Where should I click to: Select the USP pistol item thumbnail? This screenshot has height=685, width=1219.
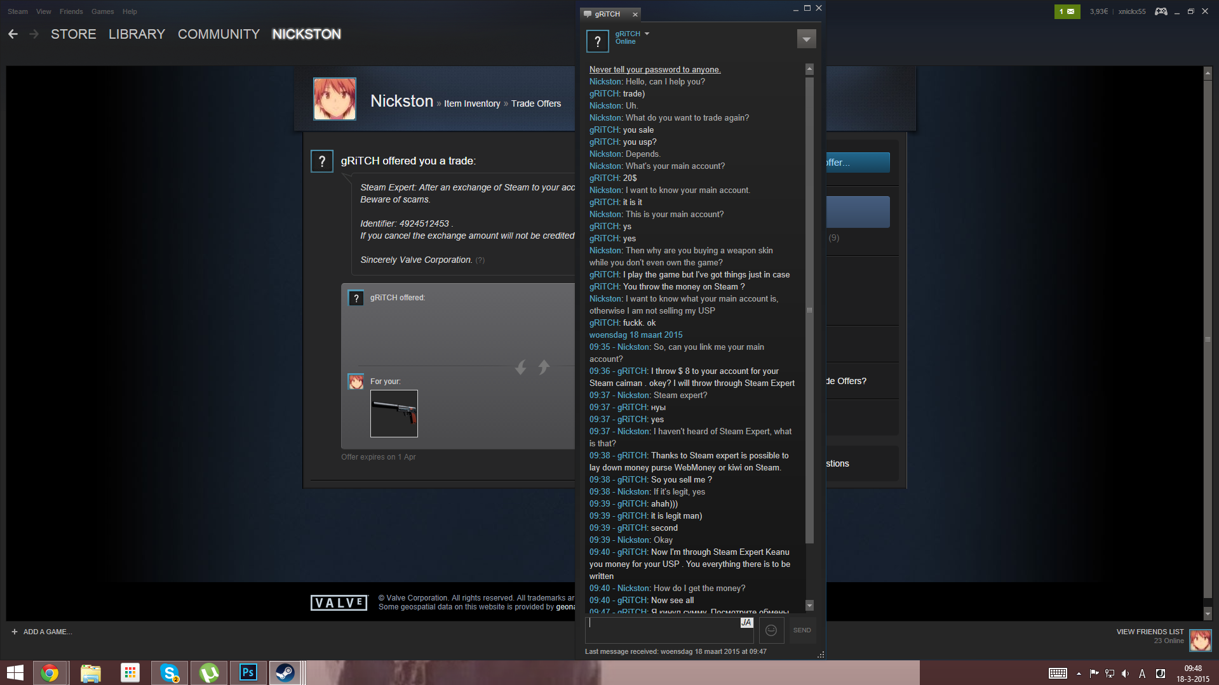click(394, 413)
